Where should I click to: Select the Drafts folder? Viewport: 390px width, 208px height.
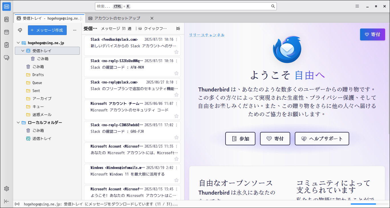[x=47, y=75]
